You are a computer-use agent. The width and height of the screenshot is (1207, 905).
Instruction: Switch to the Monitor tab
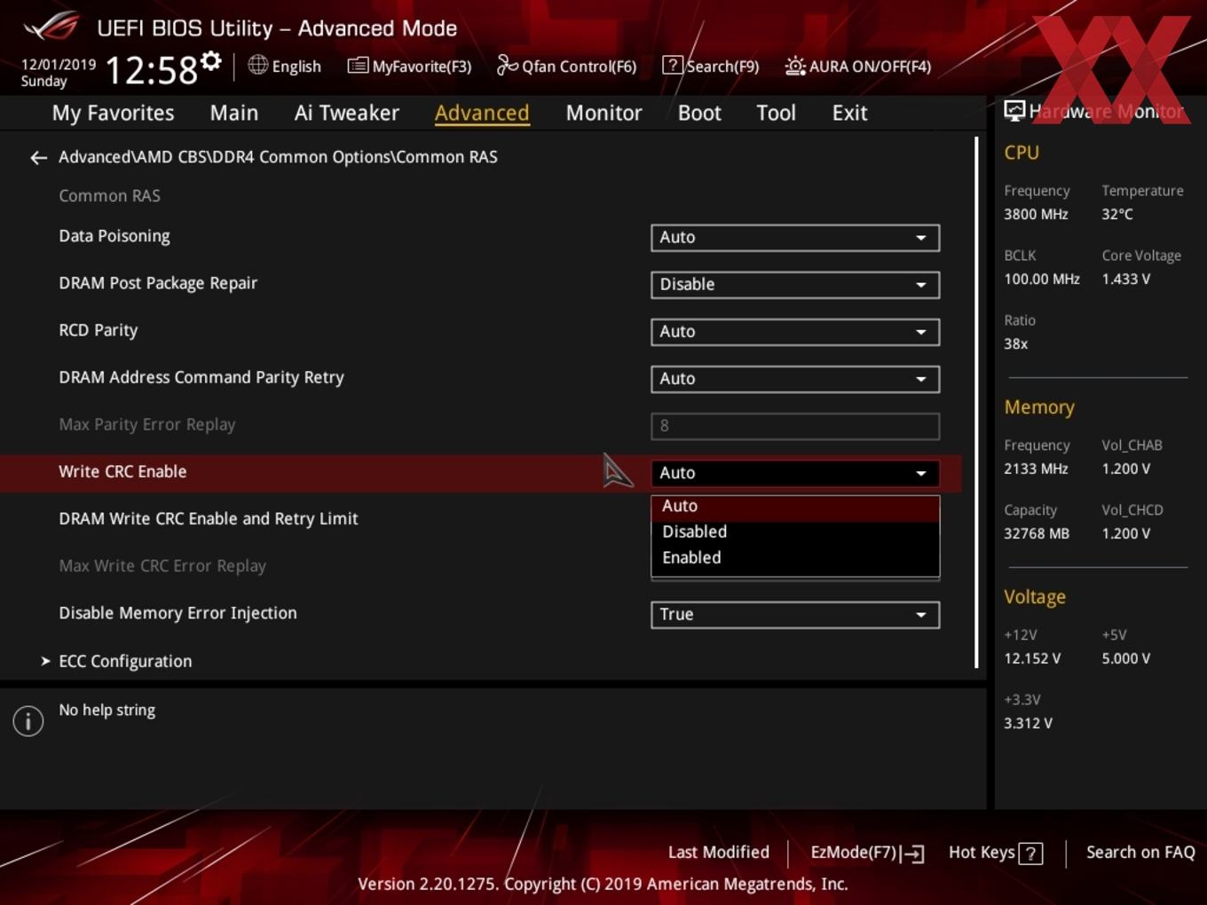(603, 114)
